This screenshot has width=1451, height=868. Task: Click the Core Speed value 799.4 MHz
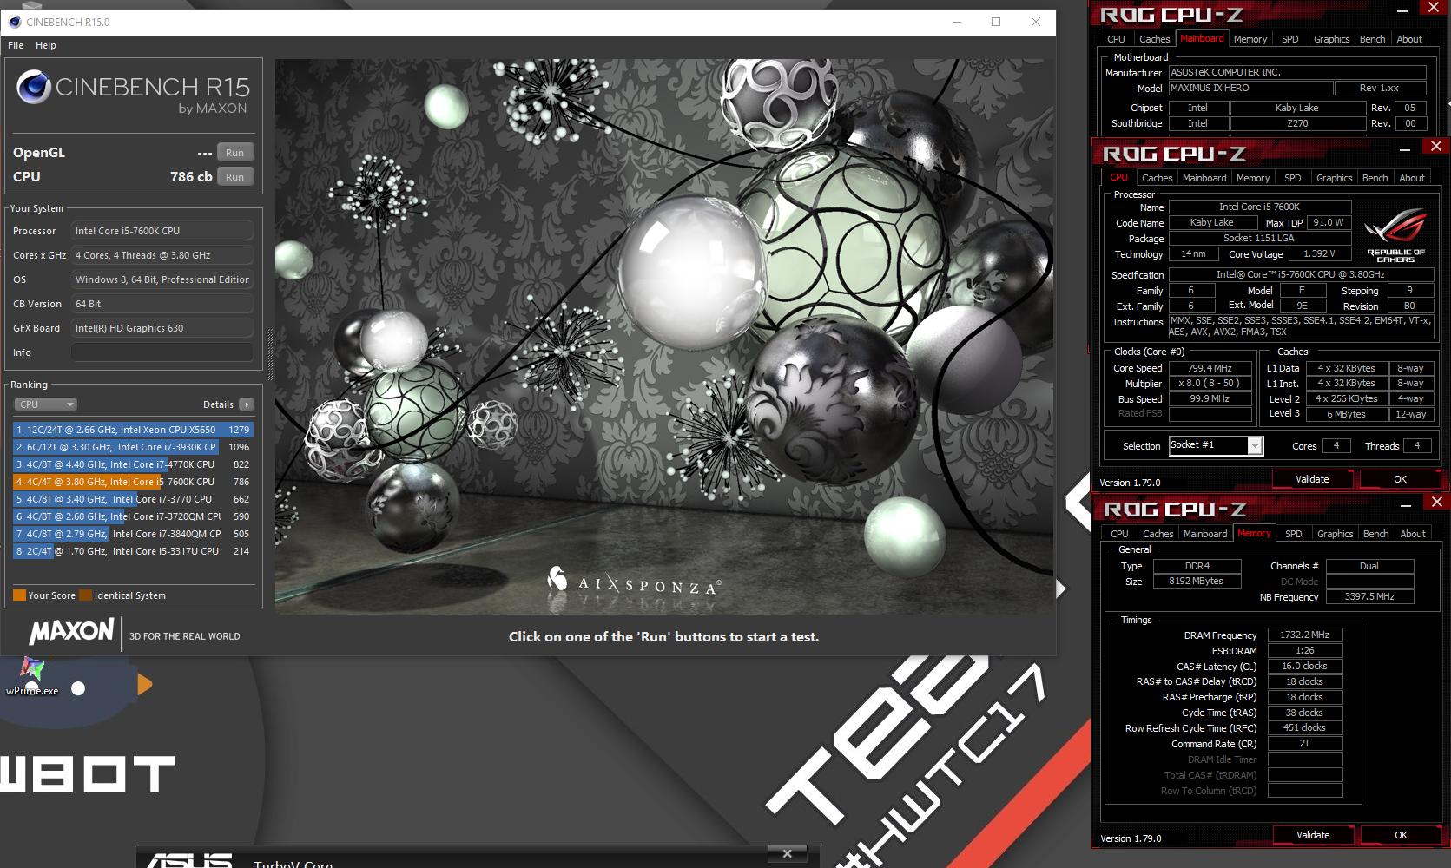point(1210,368)
